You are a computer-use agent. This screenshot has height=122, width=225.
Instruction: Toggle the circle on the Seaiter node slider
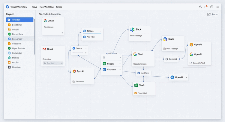coord(85,53)
